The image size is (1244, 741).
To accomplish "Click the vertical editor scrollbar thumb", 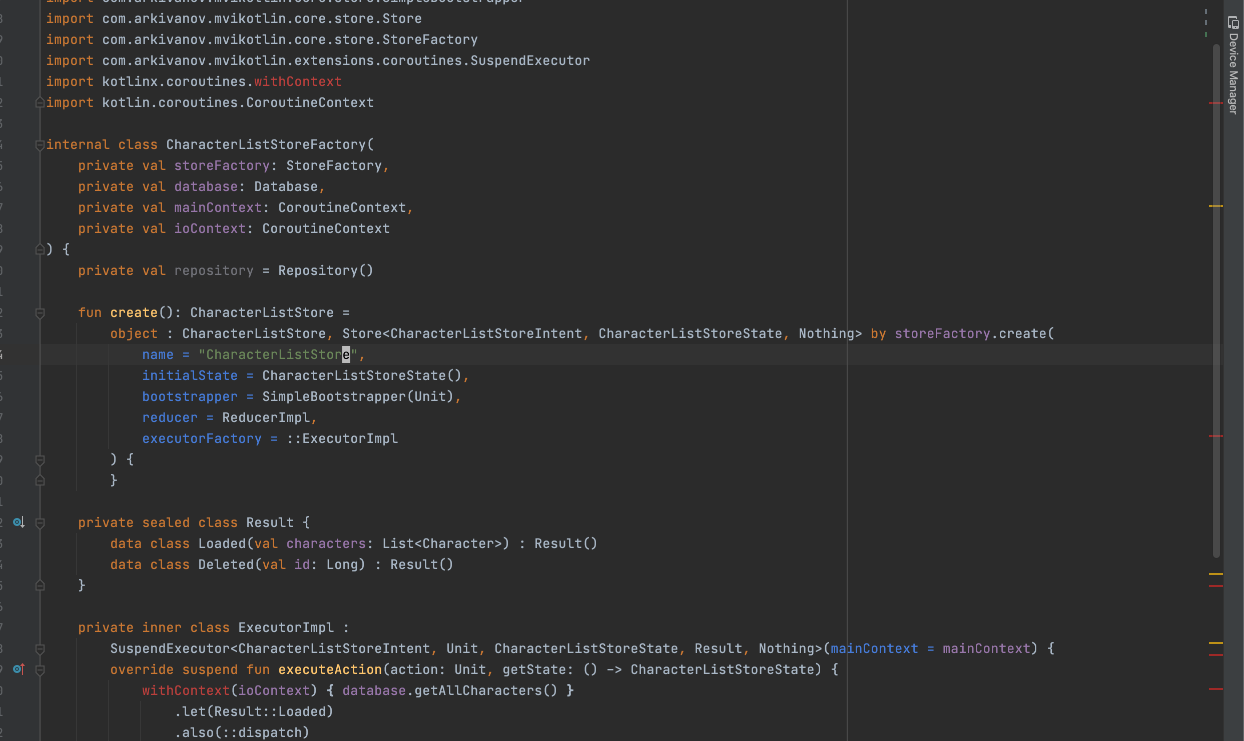I will click(x=1216, y=300).
